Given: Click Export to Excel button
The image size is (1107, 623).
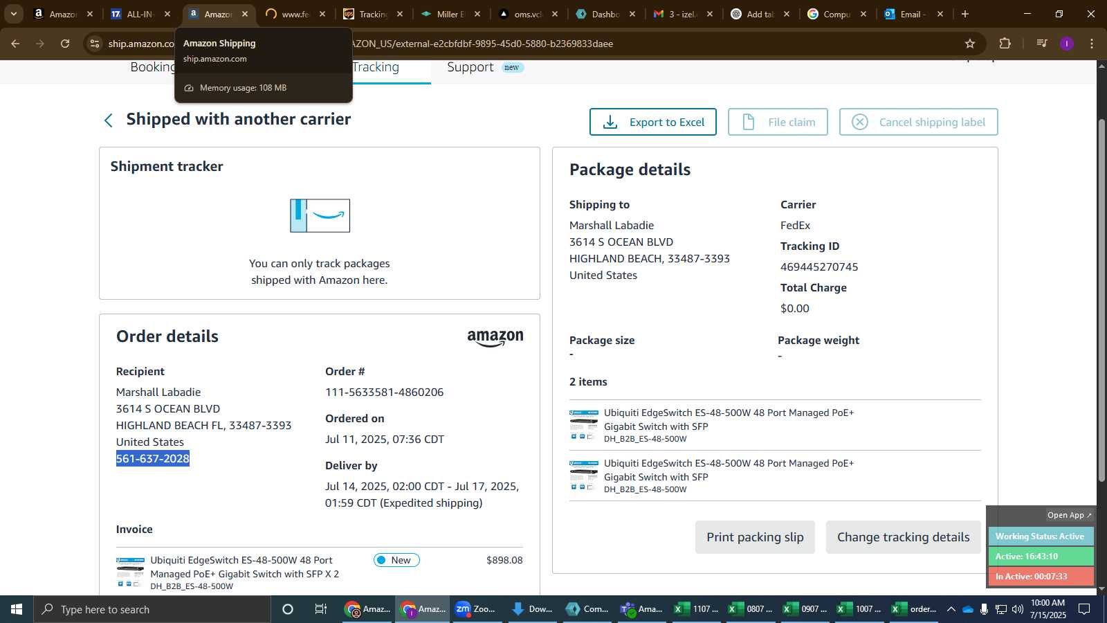Looking at the screenshot, I should pos(653,122).
